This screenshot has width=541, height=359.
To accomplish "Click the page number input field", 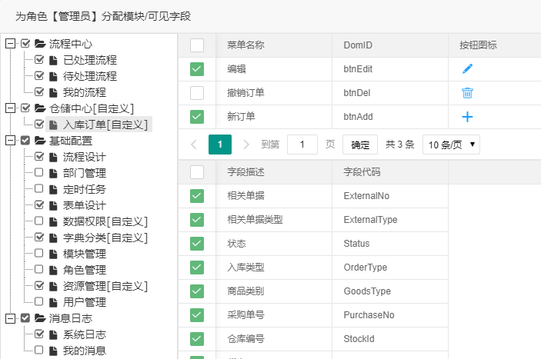I will (302, 145).
